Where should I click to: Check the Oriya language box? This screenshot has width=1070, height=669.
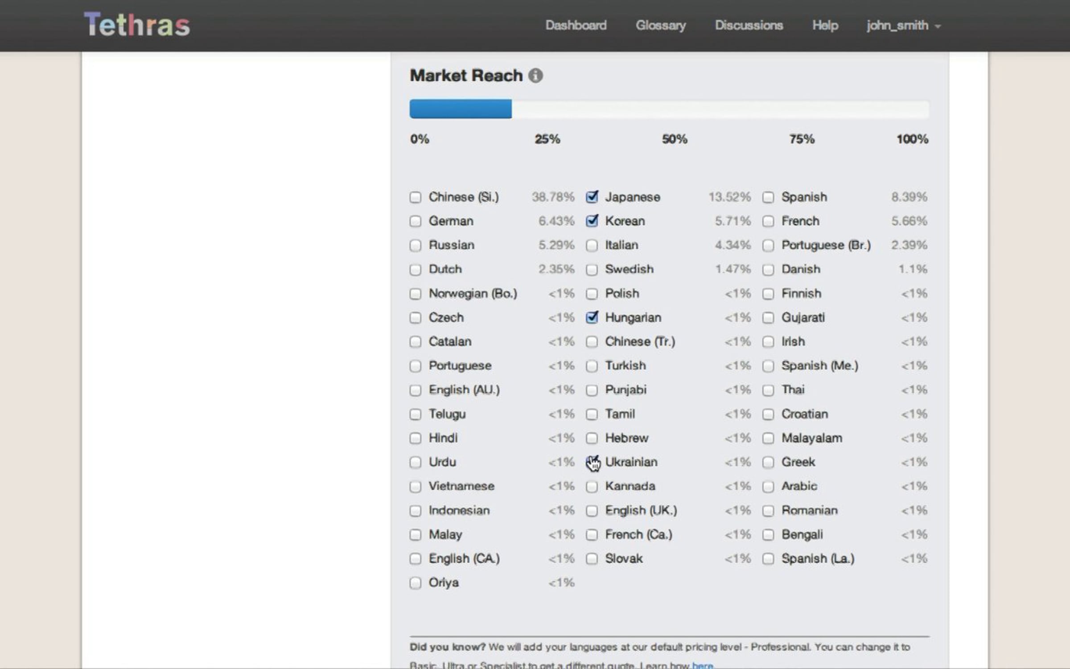click(415, 583)
